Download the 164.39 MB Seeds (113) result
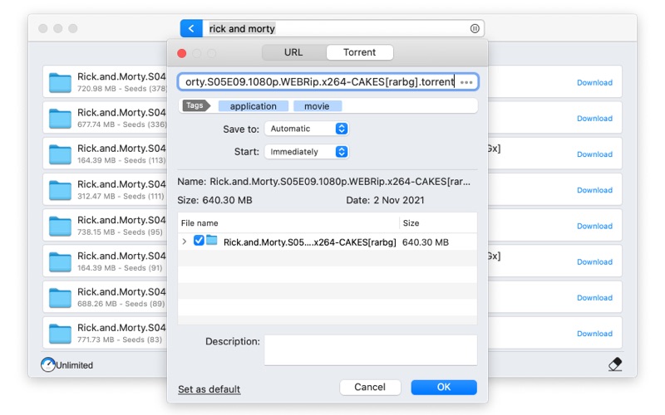Image resolution: width=665 pixels, height=415 pixels. click(x=594, y=154)
